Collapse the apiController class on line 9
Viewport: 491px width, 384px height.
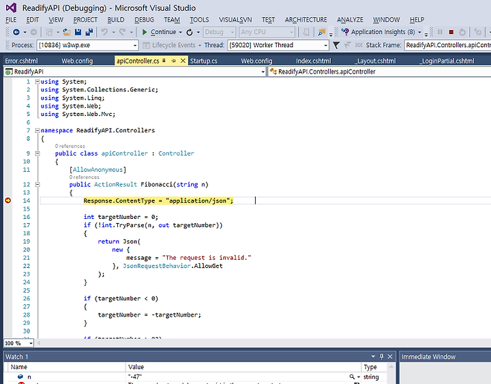[x=38, y=153]
